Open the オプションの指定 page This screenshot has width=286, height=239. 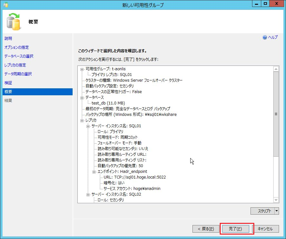tap(16, 47)
